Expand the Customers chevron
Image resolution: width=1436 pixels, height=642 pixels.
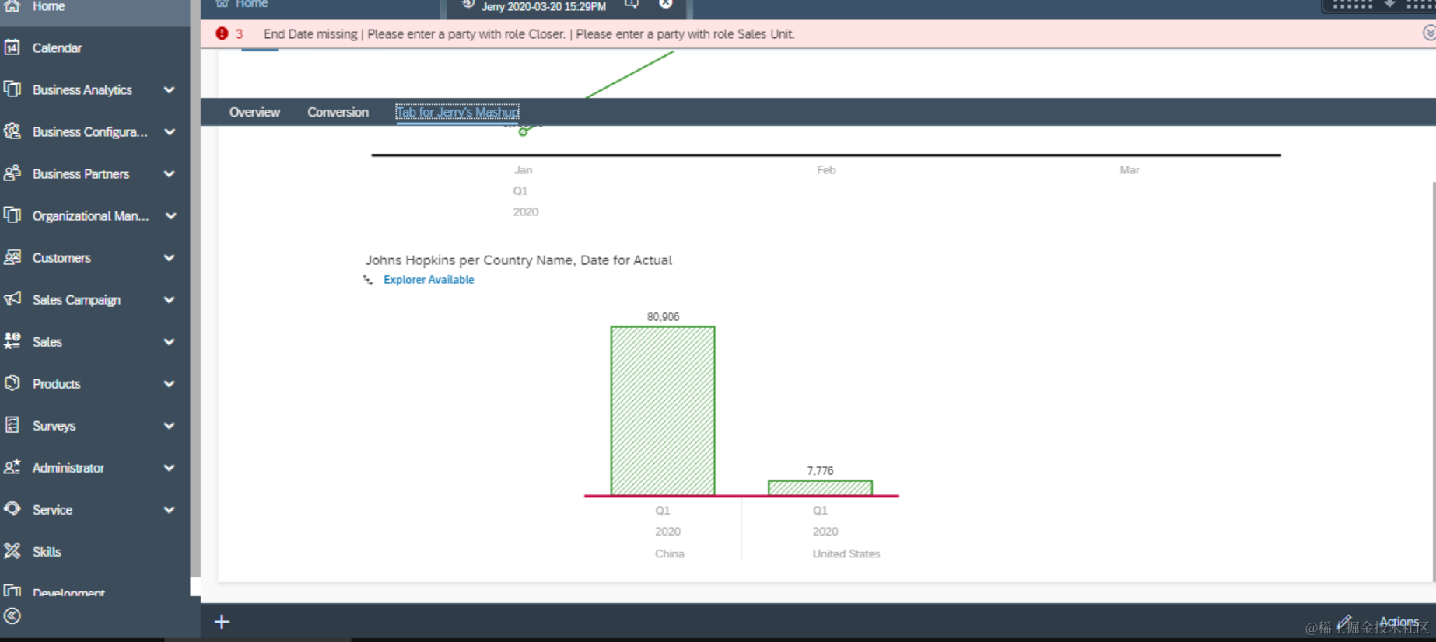click(x=169, y=258)
